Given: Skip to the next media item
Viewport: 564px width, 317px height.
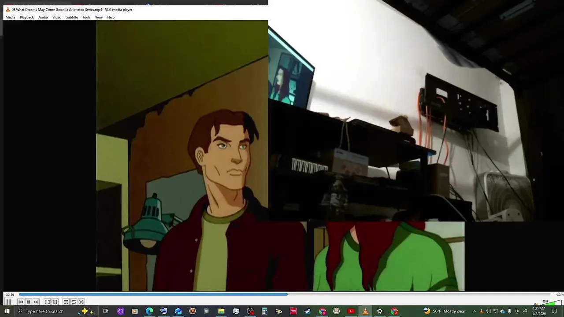Looking at the screenshot, I should pos(36,302).
